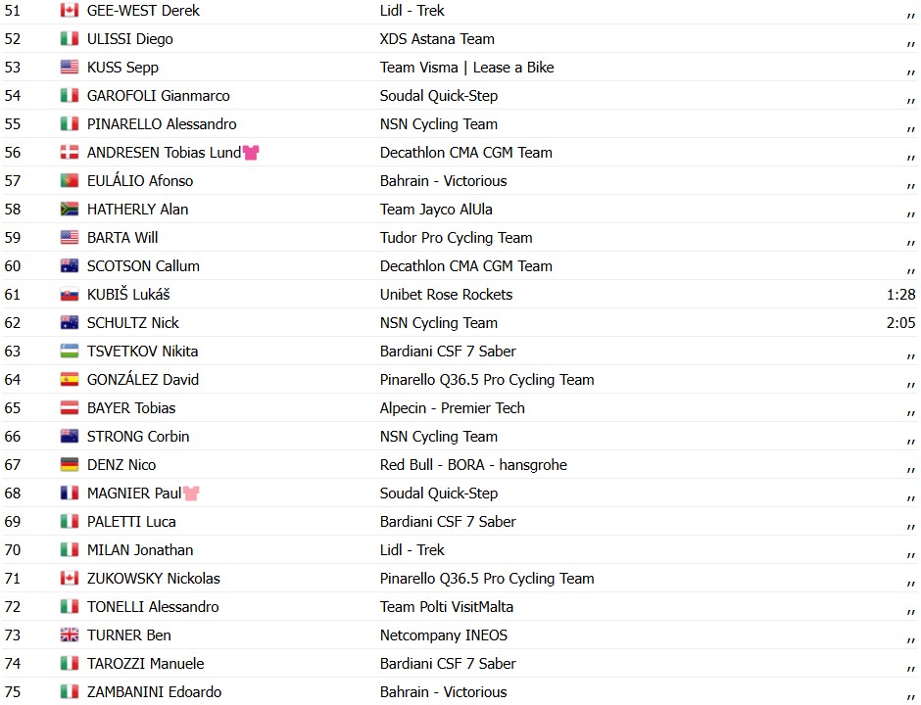Click the 2:05 time gap value
Viewport: 921px width, 705px height.
point(901,323)
